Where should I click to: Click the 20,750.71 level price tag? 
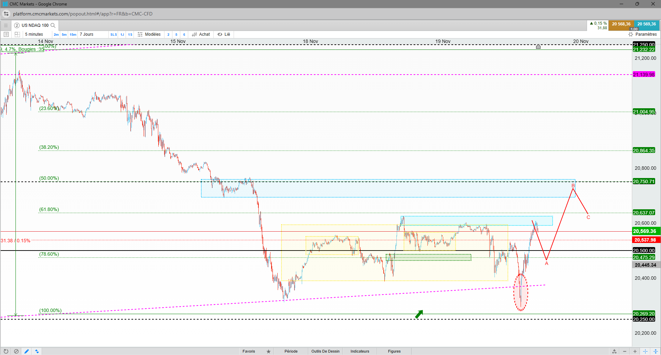644,181
